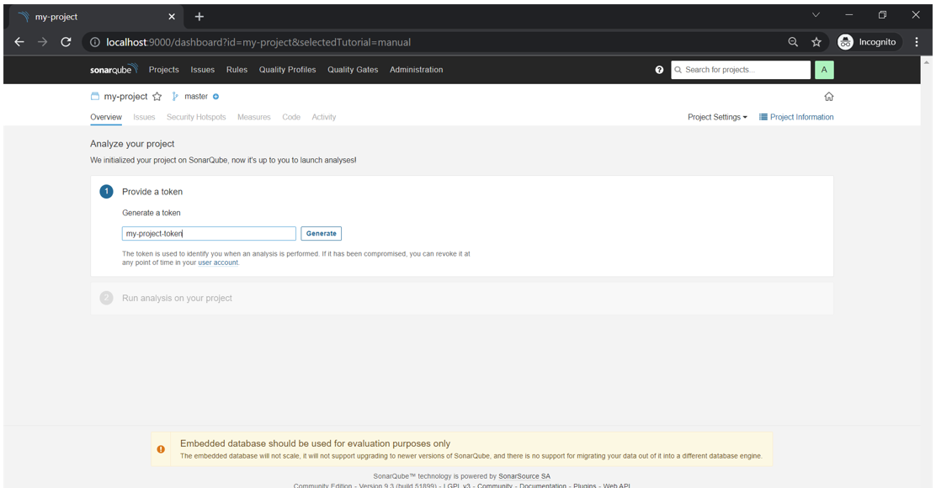Viewport: 936px width, 488px height.
Task: Open the Issues top menu
Action: (x=202, y=70)
